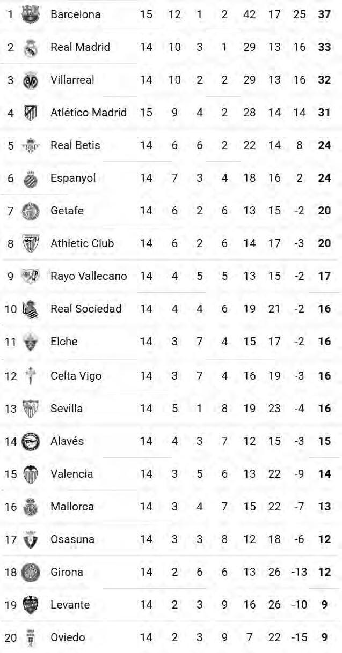Click Barcelona's 37 points value
Screen dimensions: 342x653
(x=324, y=14)
